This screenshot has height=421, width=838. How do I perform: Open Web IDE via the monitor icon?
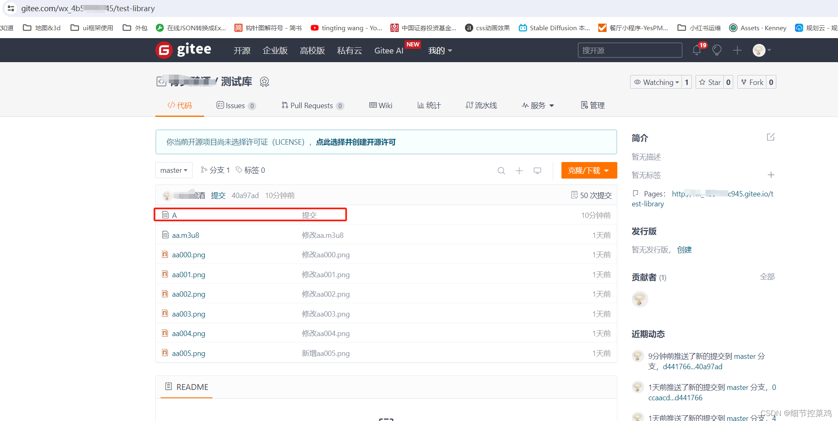click(537, 170)
